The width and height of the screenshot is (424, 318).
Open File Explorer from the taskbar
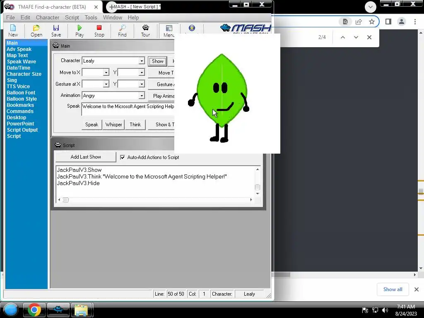[x=82, y=310]
